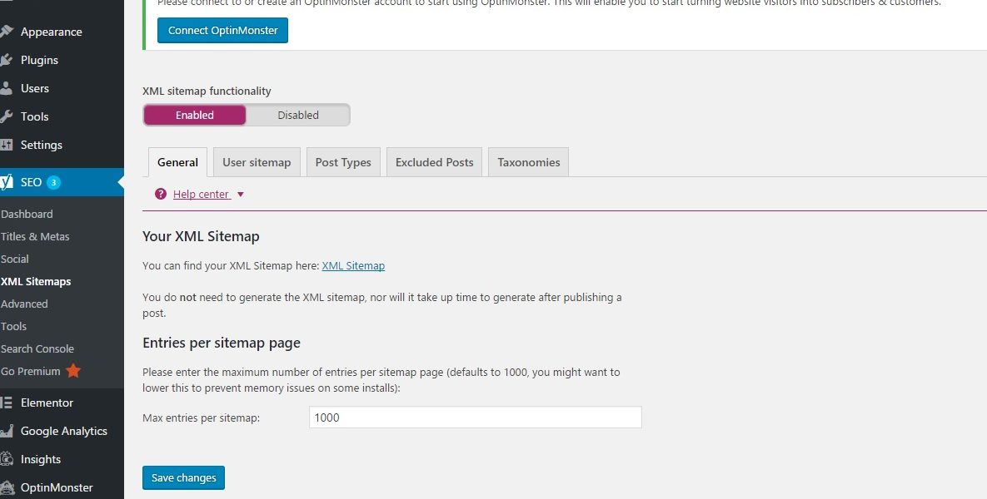The height and width of the screenshot is (499, 987).
Task: Click the 'Entries per sitemap page' heading
Action: pyautogui.click(x=222, y=343)
